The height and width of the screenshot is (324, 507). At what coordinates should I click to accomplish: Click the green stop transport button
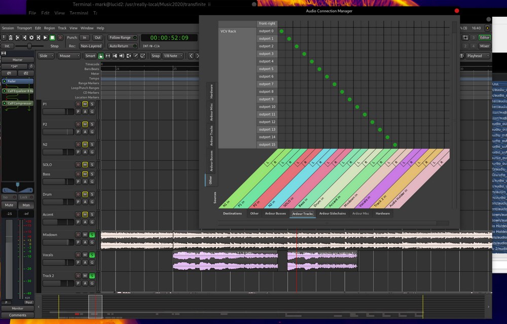(x=52, y=38)
